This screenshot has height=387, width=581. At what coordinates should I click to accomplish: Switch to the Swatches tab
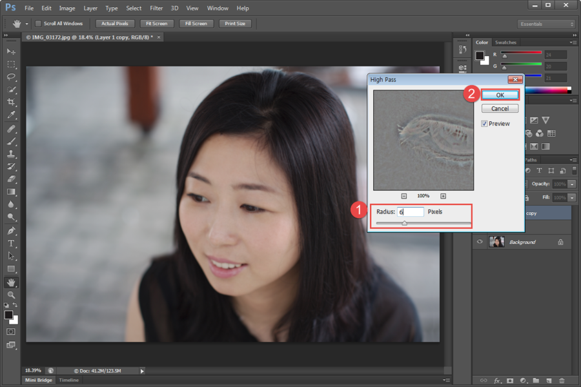(x=505, y=43)
